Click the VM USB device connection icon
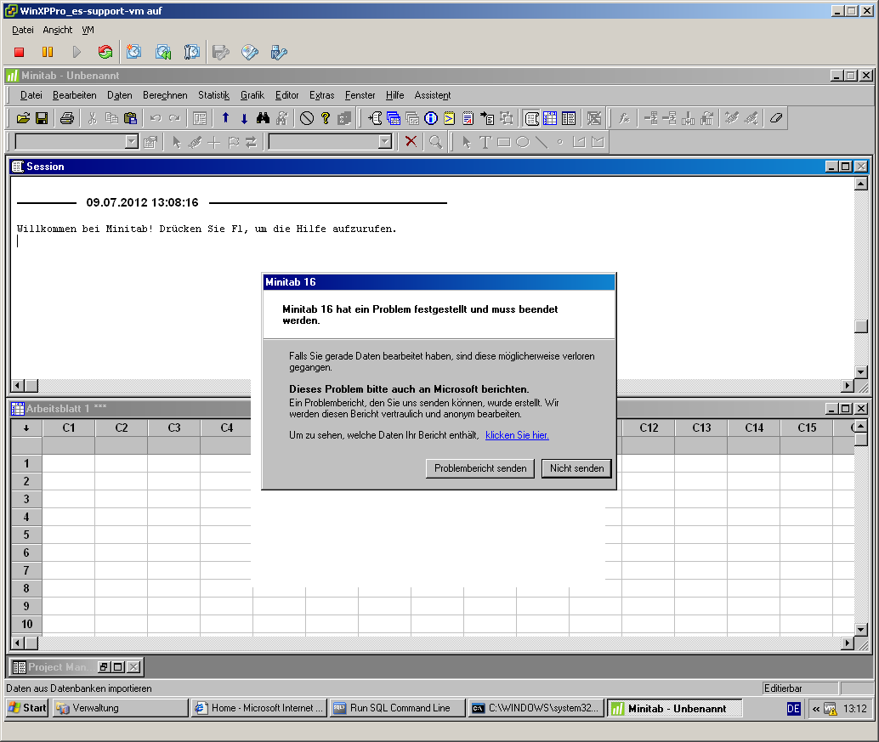The width and height of the screenshot is (879, 742). click(279, 52)
